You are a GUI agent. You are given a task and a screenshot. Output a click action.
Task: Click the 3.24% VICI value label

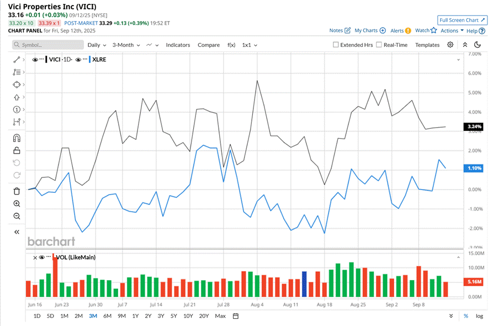click(474, 127)
